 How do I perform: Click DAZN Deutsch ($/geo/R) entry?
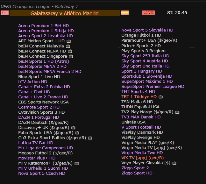44,123
